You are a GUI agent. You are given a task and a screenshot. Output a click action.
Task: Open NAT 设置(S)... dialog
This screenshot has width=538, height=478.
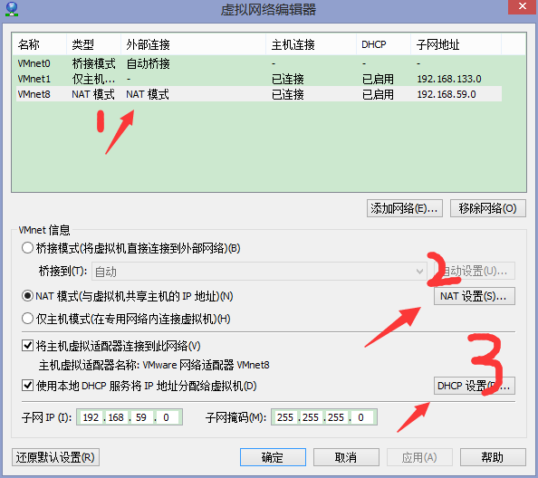pyautogui.click(x=475, y=296)
